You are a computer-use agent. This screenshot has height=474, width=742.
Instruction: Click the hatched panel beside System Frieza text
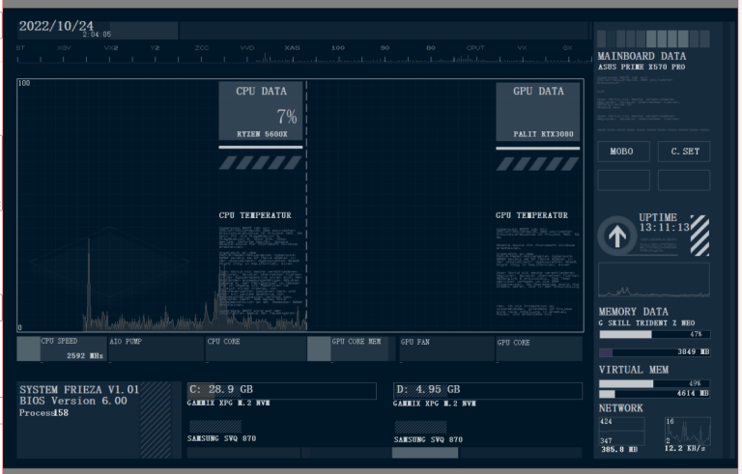click(155, 419)
